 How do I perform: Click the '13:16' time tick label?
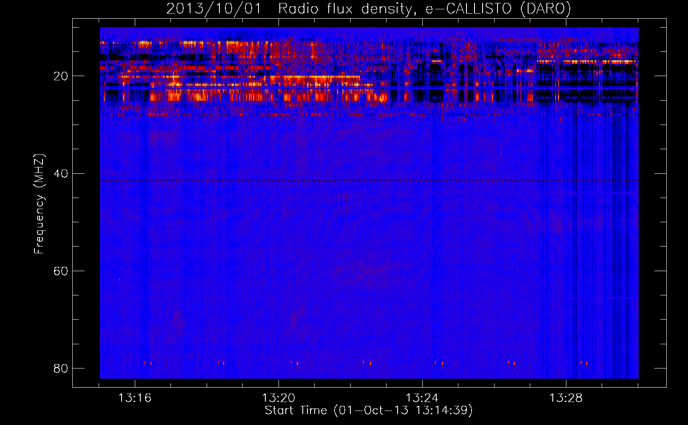(x=135, y=398)
